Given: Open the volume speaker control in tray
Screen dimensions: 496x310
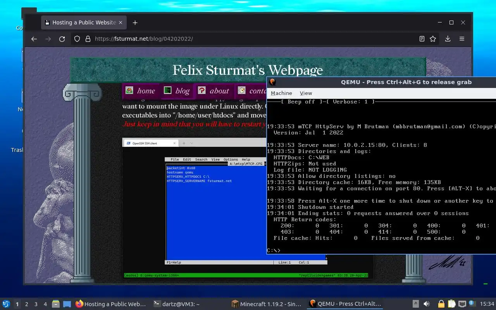Looking at the screenshot, I should [x=427, y=304].
